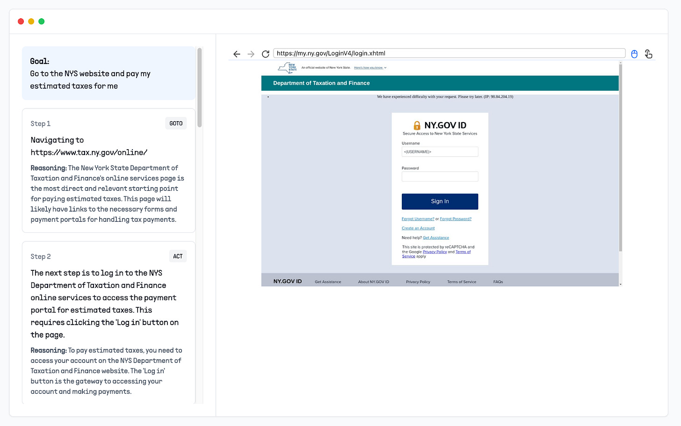Click the Sign In button
The width and height of the screenshot is (681, 426).
click(x=440, y=201)
